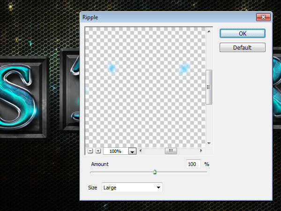Click the Amount slider handle
The width and height of the screenshot is (281, 211).
[x=155, y=172]
